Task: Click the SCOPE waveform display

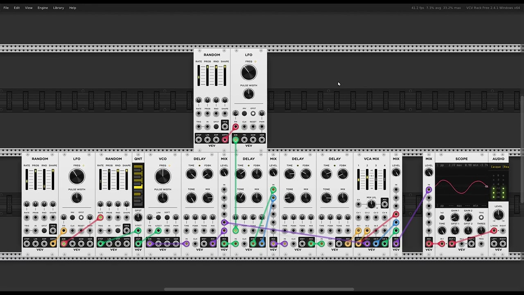Action: point(461,185)
